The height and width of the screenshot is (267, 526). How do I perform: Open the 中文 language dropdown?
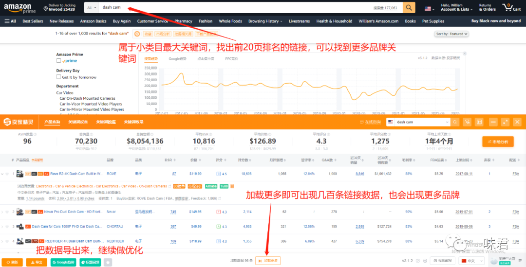coord(472,261)
